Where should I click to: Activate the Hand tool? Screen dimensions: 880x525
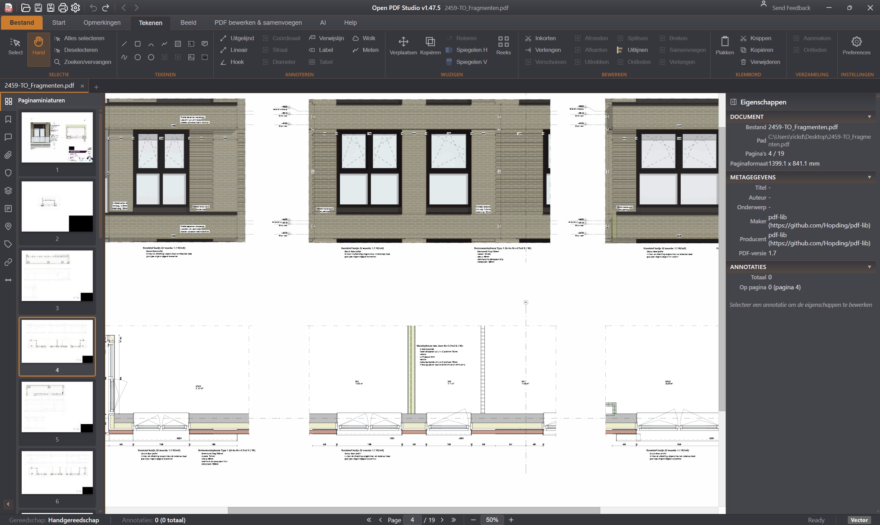(x=38, y=50)
